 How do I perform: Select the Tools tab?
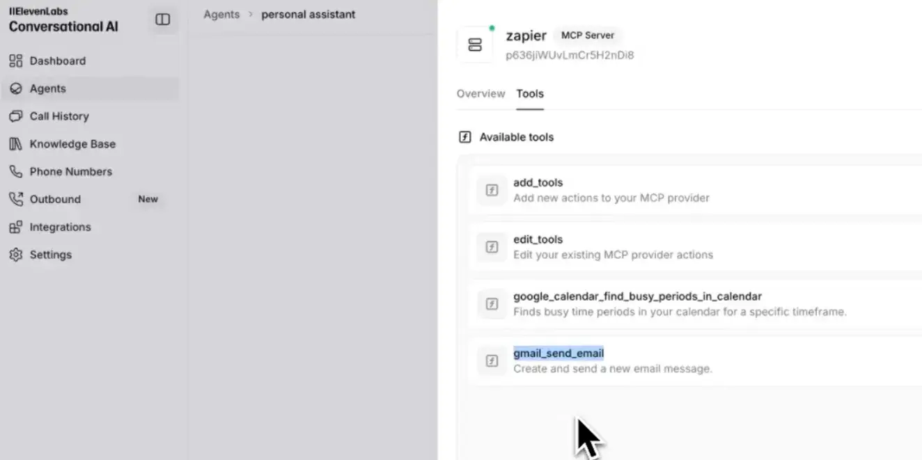[530, 94]
